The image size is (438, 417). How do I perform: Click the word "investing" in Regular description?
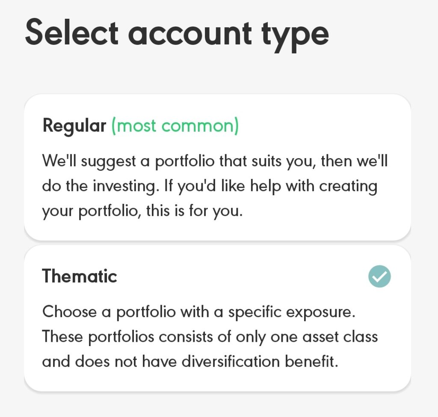[x=126, y=186]
